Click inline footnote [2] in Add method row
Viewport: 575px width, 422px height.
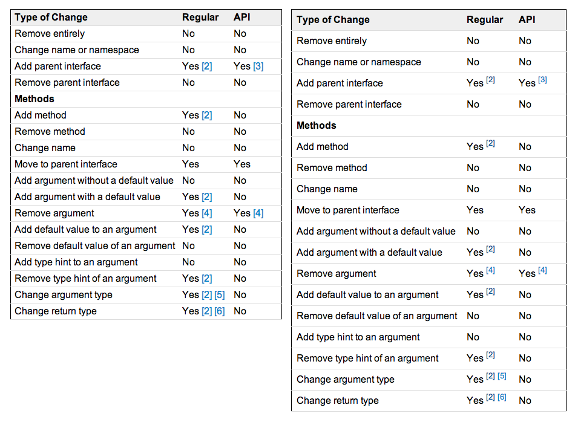click(206, 115)
